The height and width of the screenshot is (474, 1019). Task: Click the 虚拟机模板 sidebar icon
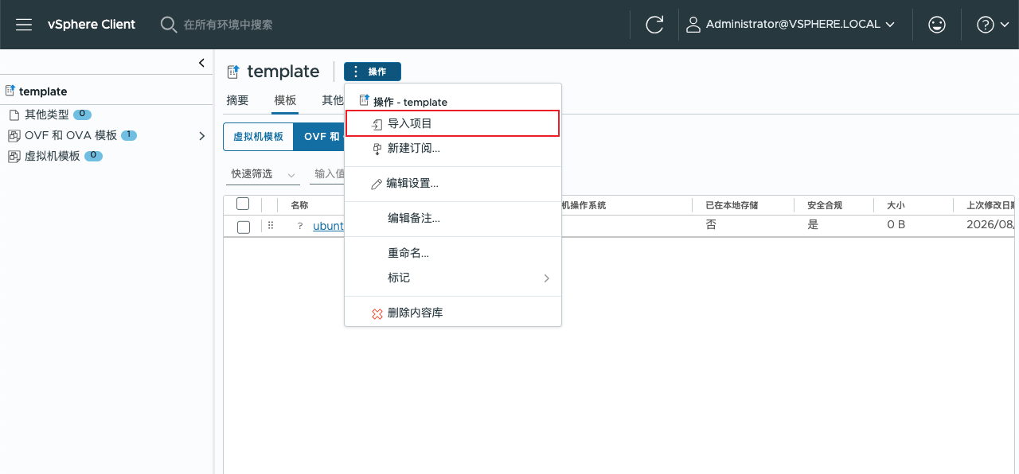(x=14, y=157)
